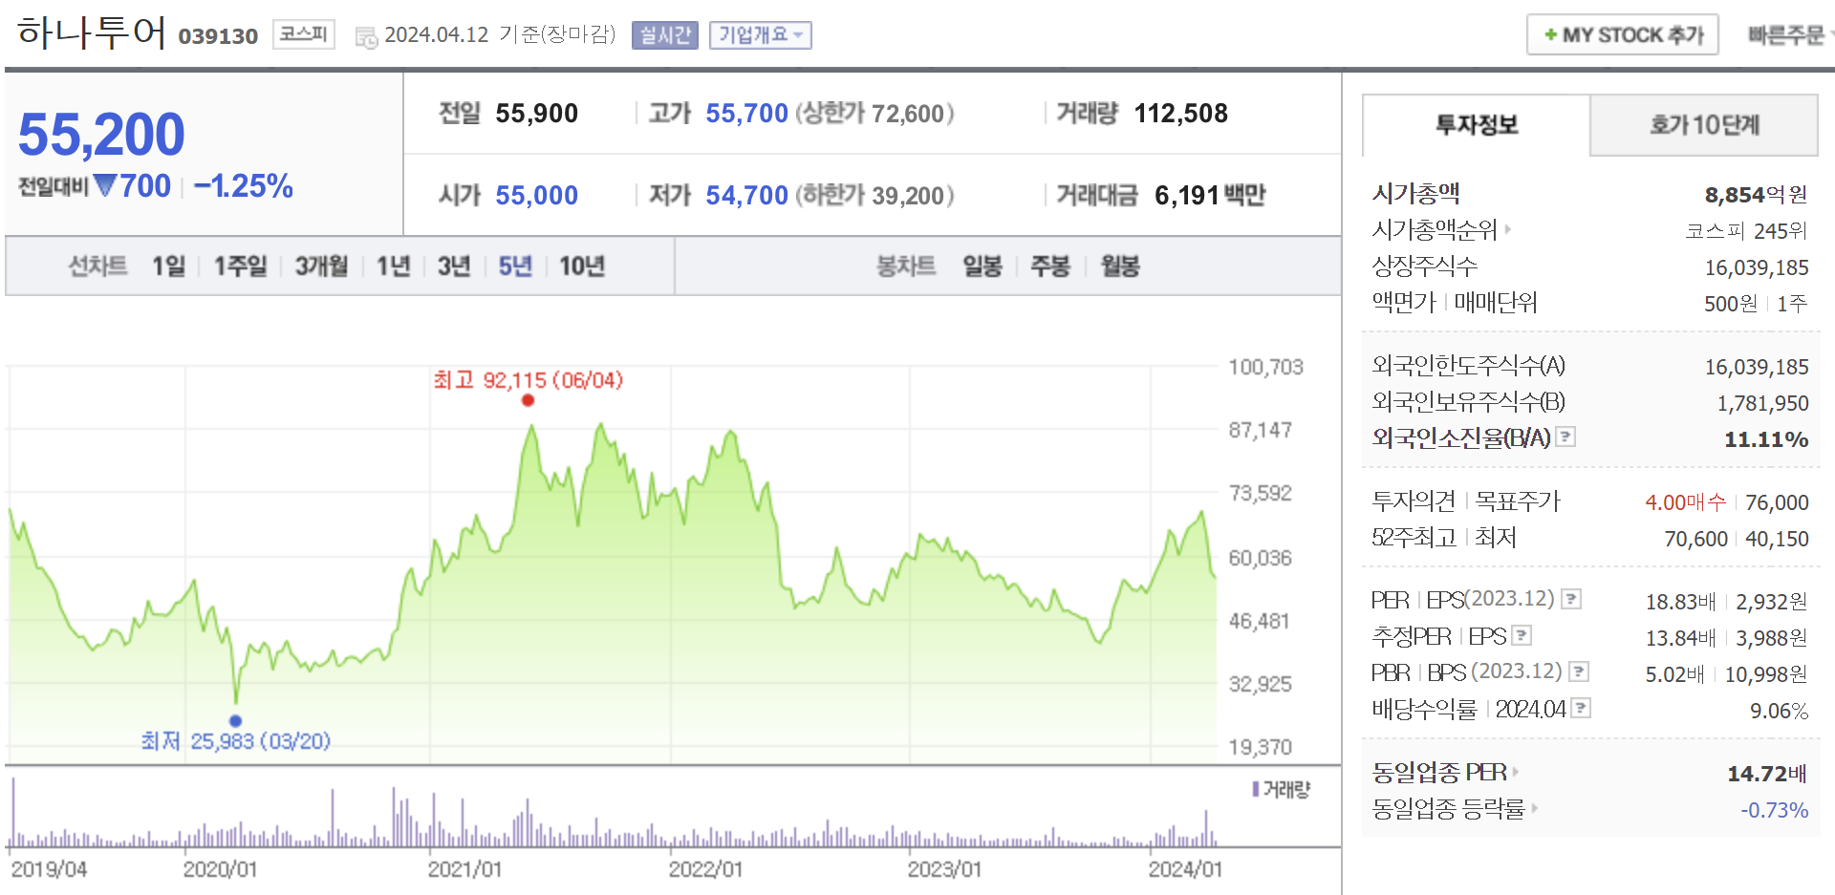Click the 투자의견 label
1835x895 pixels.
1413,501
